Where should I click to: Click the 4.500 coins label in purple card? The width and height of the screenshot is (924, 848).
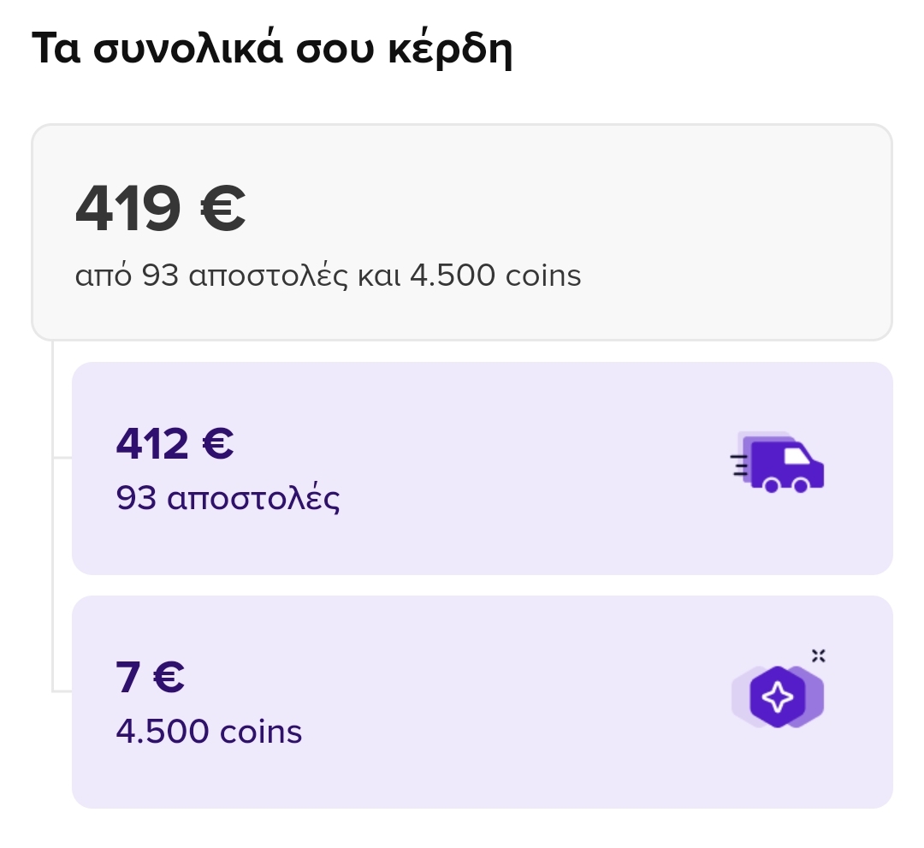[210, 732]
